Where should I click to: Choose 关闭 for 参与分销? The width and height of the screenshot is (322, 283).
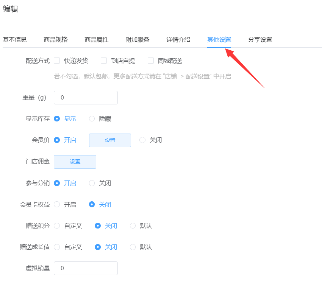click(x=92, y=183)
